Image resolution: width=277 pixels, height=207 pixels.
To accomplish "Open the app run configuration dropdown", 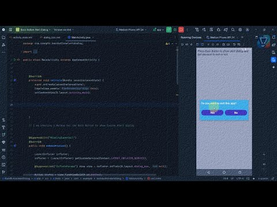I will (158, 30).
